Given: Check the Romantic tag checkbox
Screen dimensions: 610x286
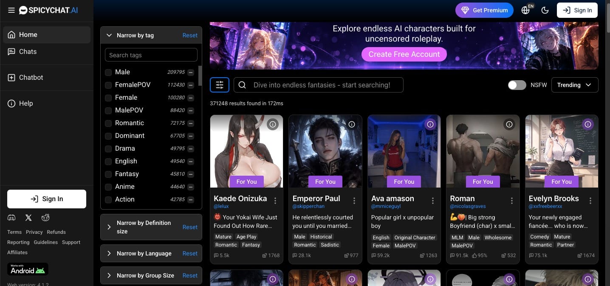Looking at the screenshot, I should (108, 123).
